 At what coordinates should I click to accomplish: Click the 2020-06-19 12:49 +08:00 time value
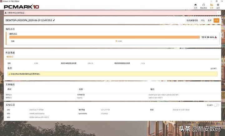[181, 110]
